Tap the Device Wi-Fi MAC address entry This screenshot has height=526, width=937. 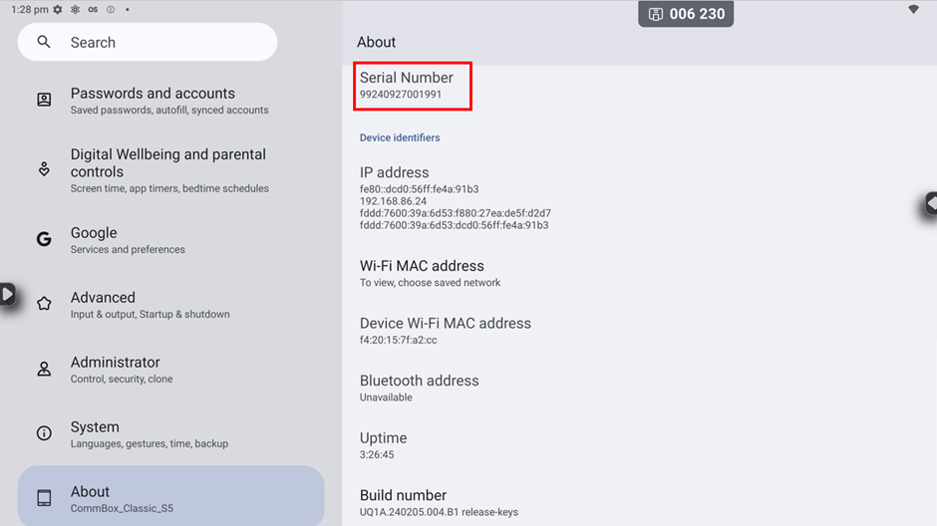pos(445,331)
